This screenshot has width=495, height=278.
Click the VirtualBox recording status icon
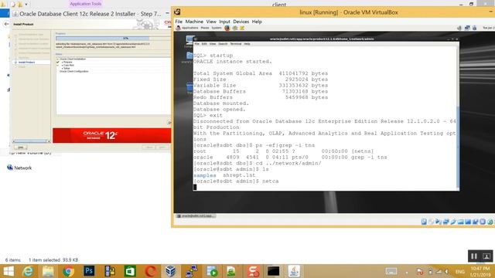coord(475,222)
